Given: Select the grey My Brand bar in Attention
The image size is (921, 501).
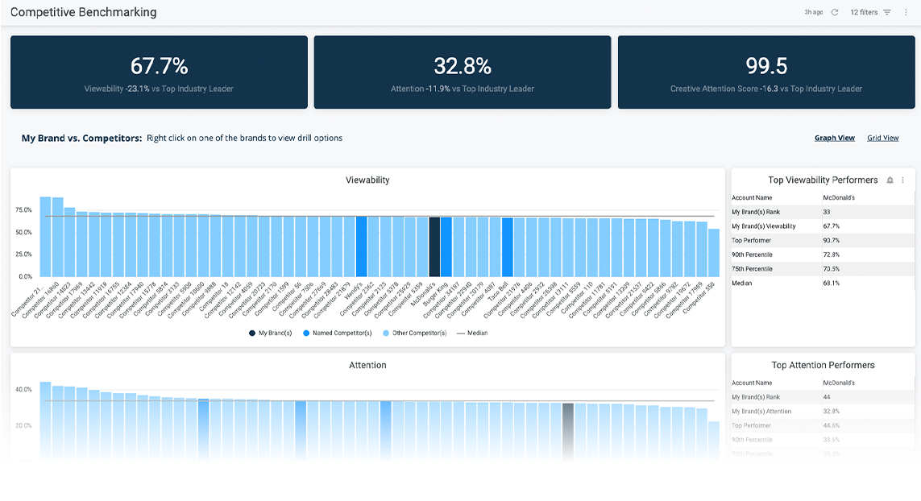Looking at the screenshot, I should pyautogui.click(x=567, y=432).
